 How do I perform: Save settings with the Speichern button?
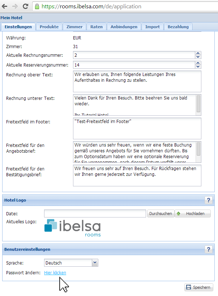point(198,287)
